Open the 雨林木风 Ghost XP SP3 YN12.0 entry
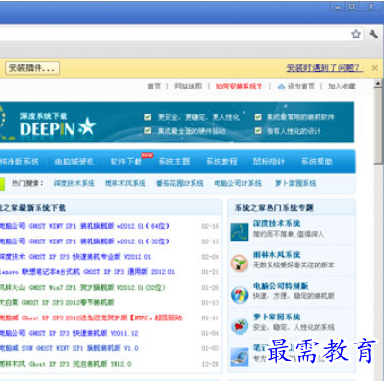The image size is (384, 381). coord(65,364)
